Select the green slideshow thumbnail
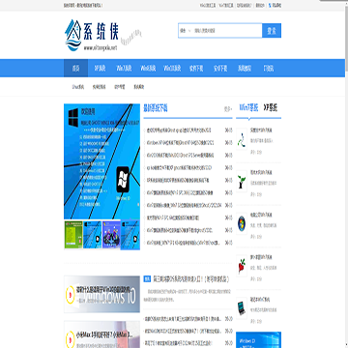Viewport: 348px width, 348px height. [x=73, y=235]
